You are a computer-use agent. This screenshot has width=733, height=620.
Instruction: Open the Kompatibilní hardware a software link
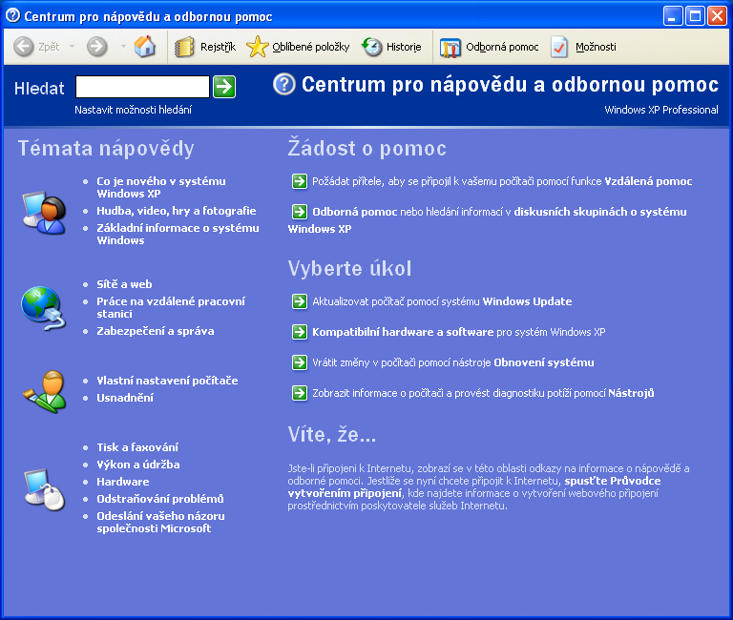pyautogui.click(x=403, y=332)
